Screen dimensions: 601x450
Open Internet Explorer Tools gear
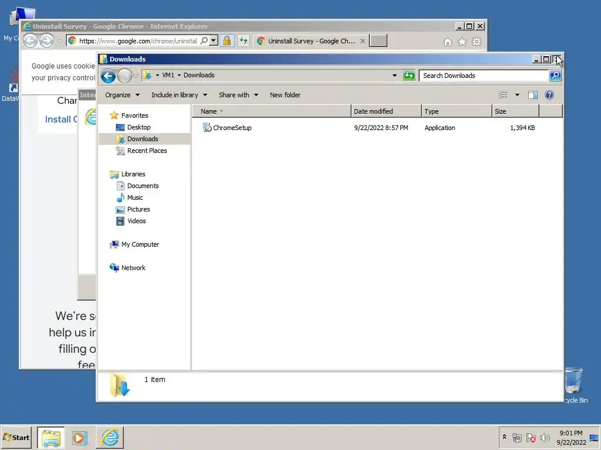pyautogui.click(x=477, y=42)
